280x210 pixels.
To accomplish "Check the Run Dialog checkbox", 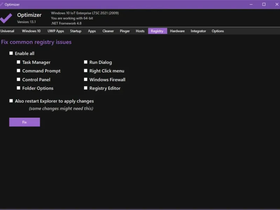I will pyautogui.click(x=86, y=62).
